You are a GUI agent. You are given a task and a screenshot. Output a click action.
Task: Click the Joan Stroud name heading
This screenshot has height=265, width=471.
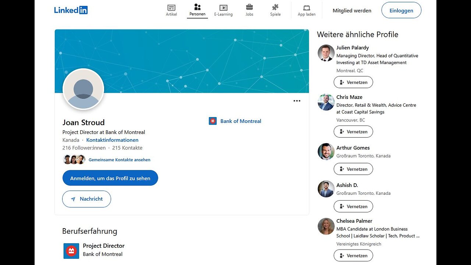84,122
